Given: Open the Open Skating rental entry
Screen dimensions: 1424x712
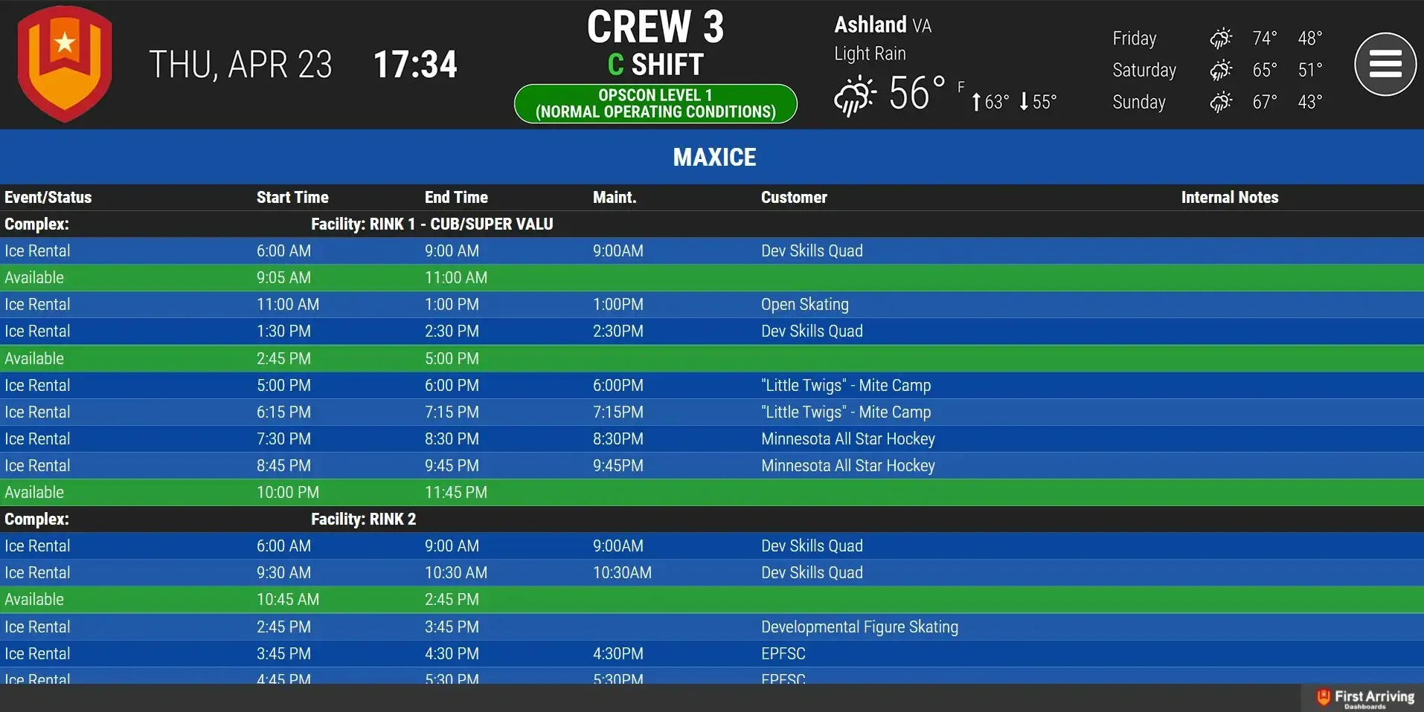Looking at the screenshot, I should 712,304.
